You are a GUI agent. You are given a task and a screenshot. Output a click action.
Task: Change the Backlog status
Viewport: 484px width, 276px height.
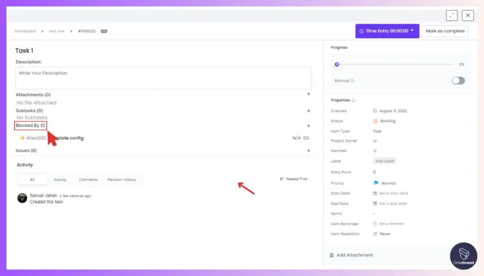388,121
